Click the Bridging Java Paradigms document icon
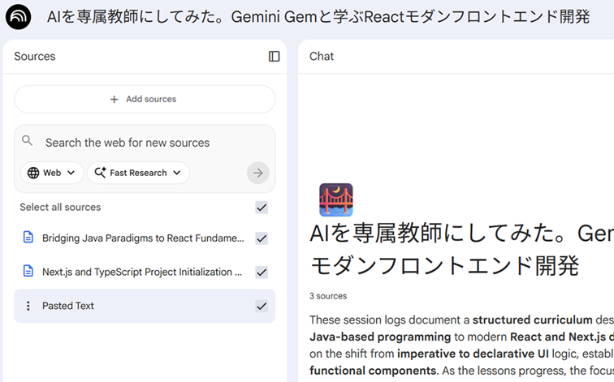The width and height of the screenshot is (614, 382). (x=28, y=238)
